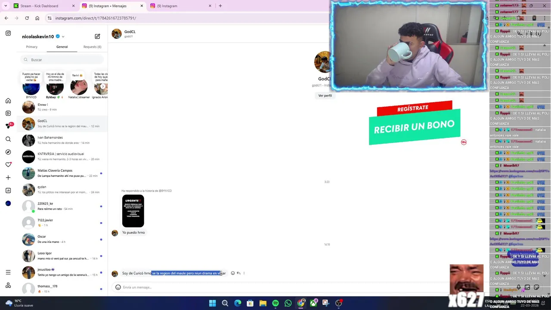React to message with emoji icon
The width and height of the screenshot is (551, 310).
click(x=233, y=273)
